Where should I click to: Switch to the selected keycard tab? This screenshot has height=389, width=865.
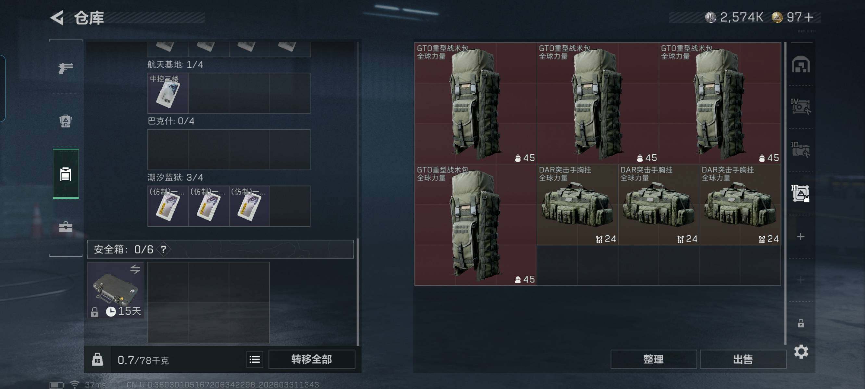66,174
